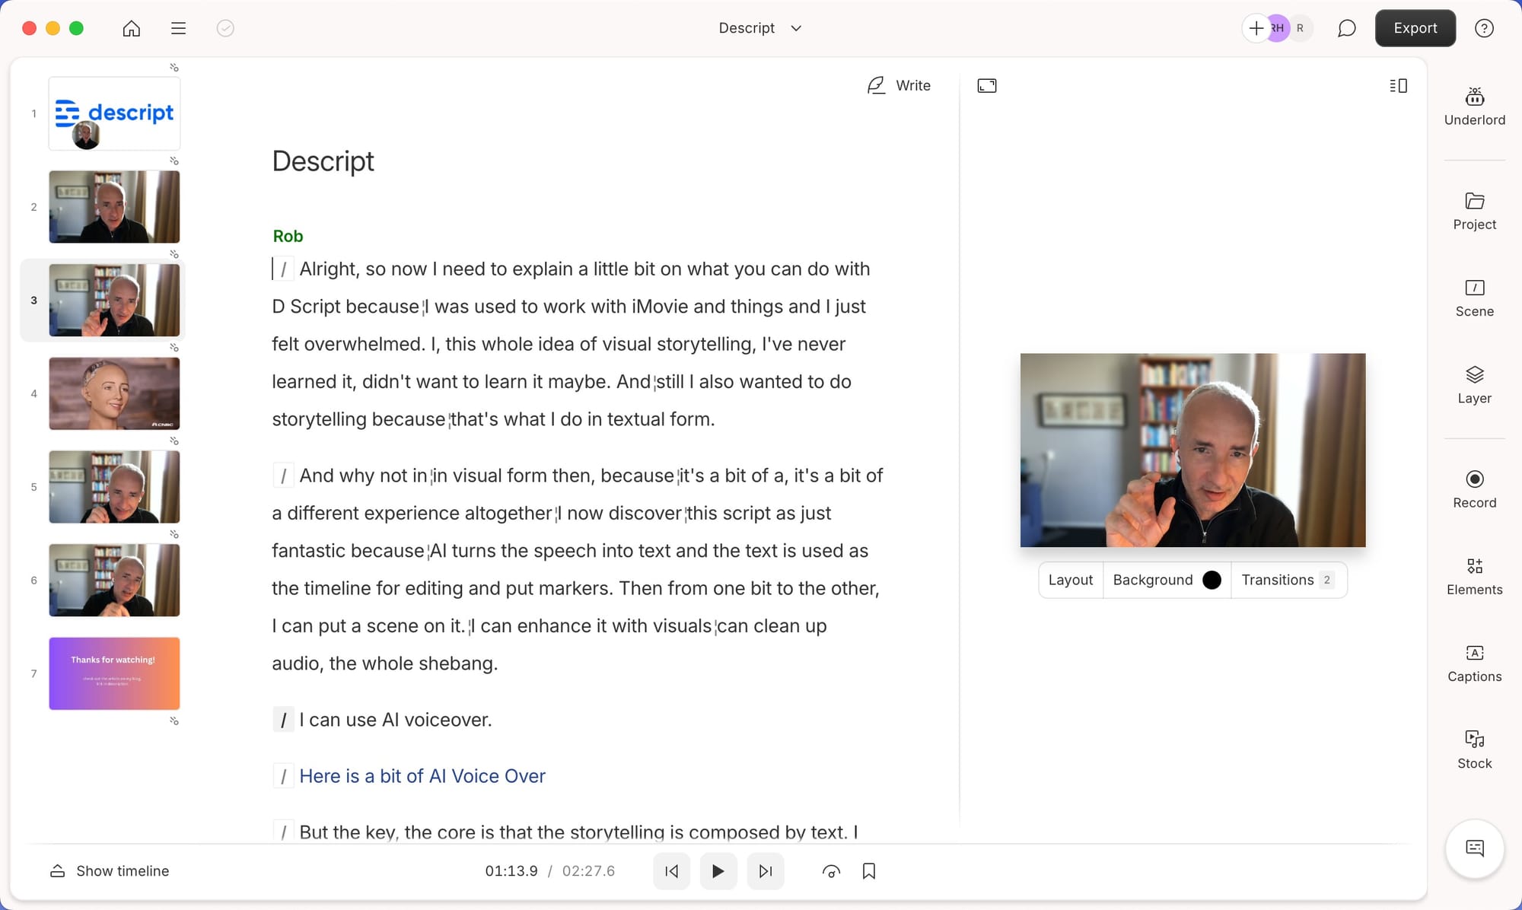Toggle the script panel layout icon
This screenshot has width=1522, height=910.
[1398, 85]
